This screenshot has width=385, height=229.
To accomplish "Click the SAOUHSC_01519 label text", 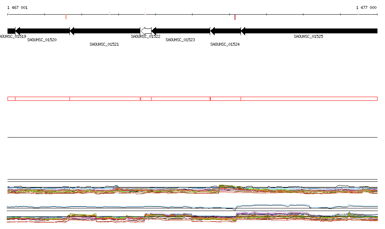I will pos(13,36).
